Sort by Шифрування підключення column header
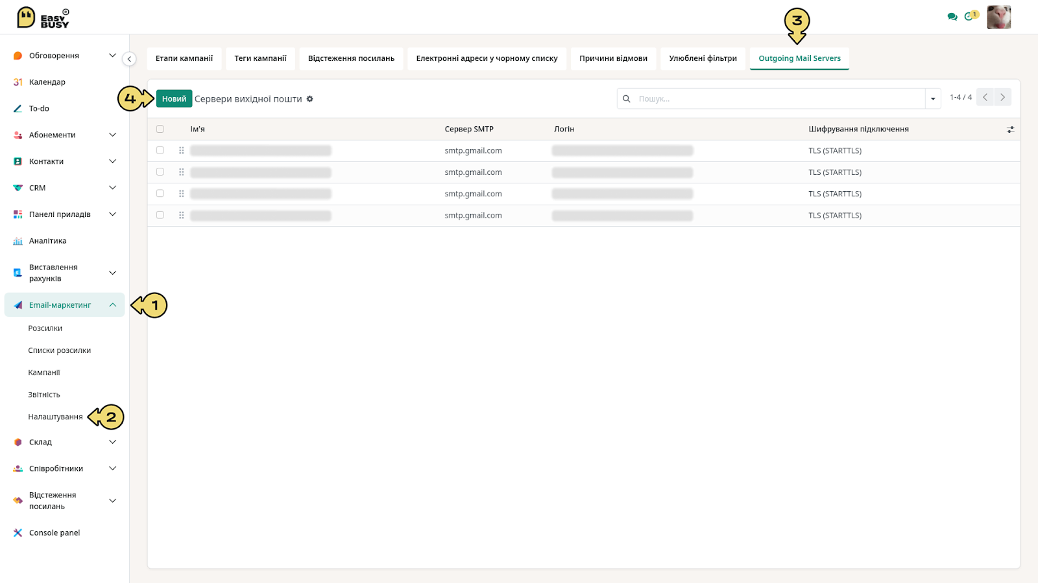The image size is (1038, 583). (858, 129)
